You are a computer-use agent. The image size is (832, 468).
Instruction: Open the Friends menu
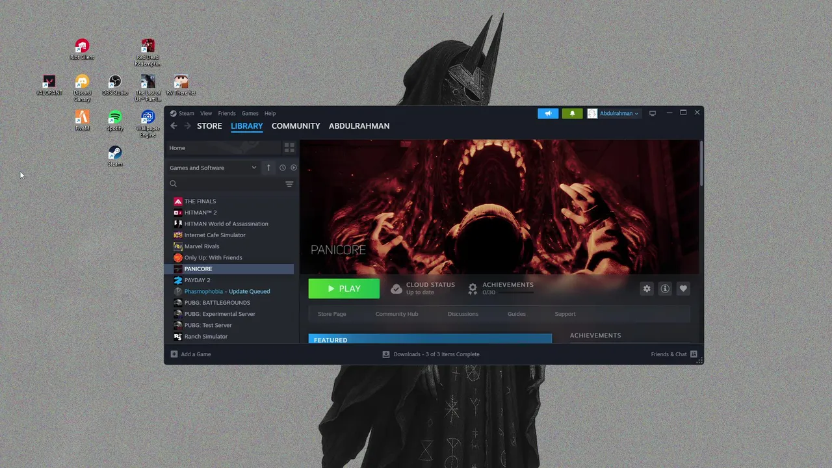[227, 113]
